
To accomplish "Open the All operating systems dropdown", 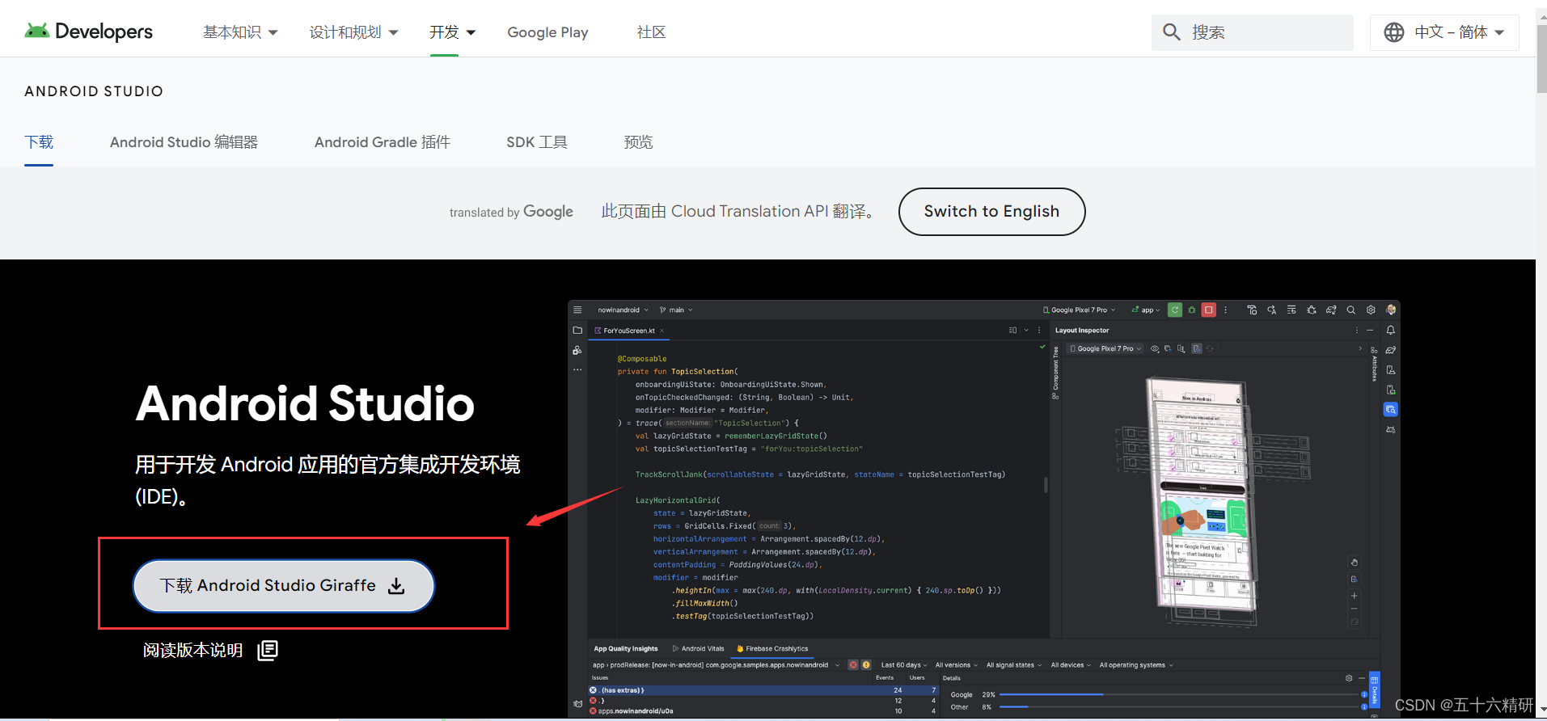I will [x=1136, y=664].
